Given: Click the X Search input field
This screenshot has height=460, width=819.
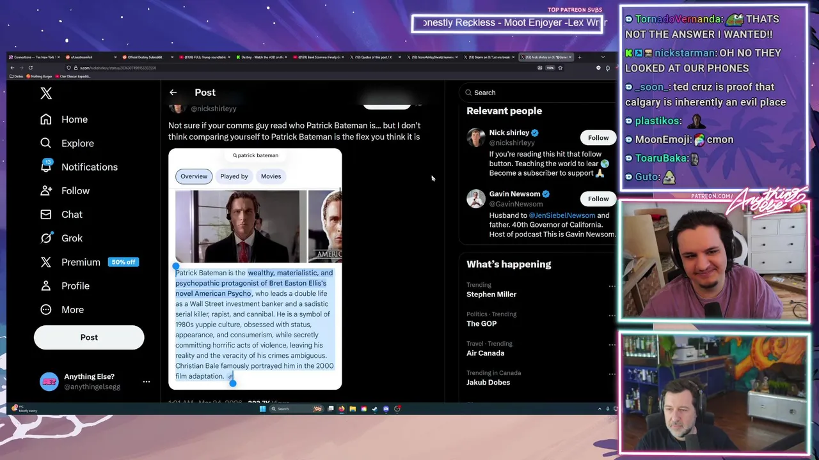Looking at the screenshot, I should click(537, 93).
